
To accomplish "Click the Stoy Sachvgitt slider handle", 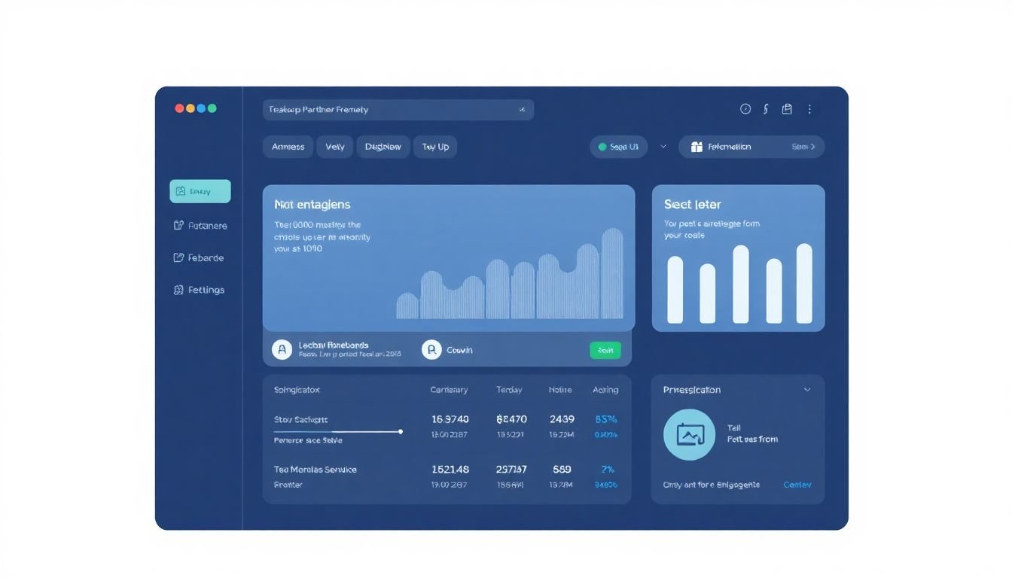I will pos(400,432).
